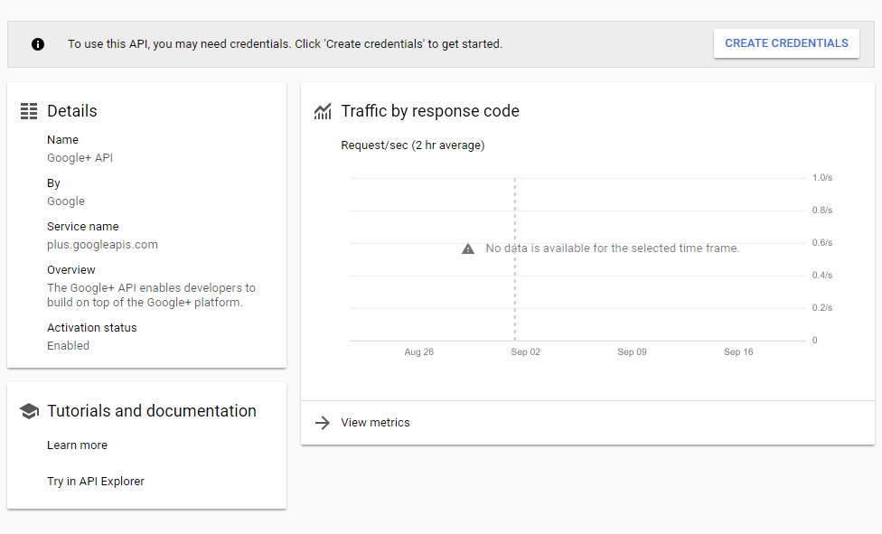882x534 pixels.
Task: Click the Tutorials and documentation heading
Action: [x=152, y=411]
